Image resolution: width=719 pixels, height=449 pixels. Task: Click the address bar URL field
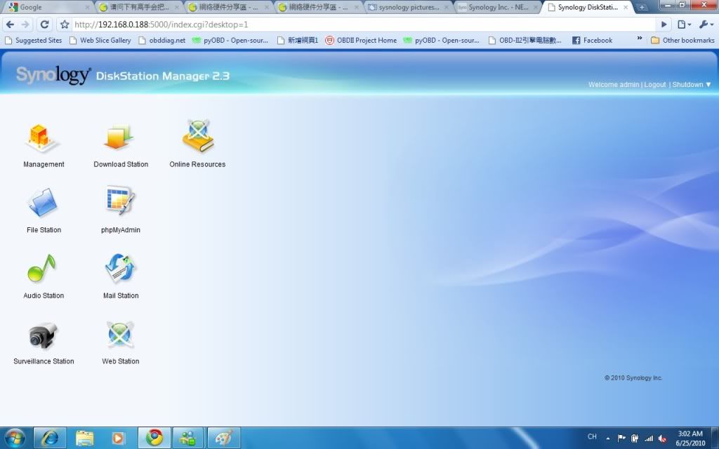click(x=351, y=24)
